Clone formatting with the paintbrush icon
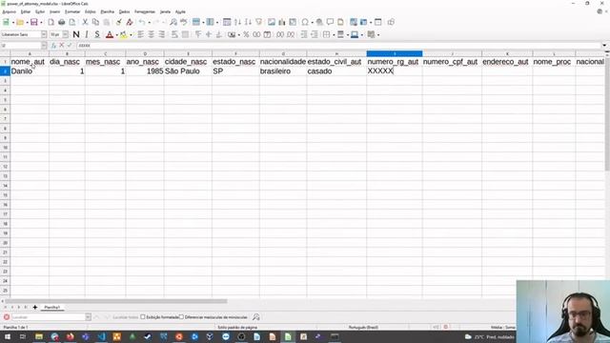The image size is (610, 343). 119,22
